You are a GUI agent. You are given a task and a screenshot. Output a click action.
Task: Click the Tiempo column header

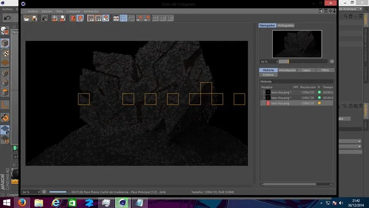[328, 87]
